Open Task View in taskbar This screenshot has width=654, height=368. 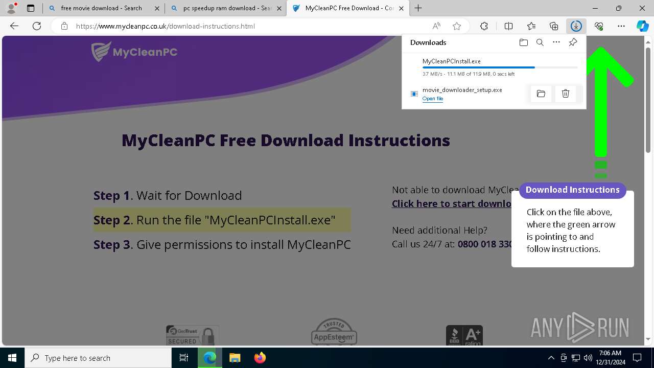(184, 358)
